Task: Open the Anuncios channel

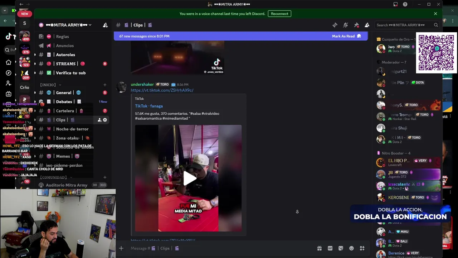Action: click(x=73, y=46)
